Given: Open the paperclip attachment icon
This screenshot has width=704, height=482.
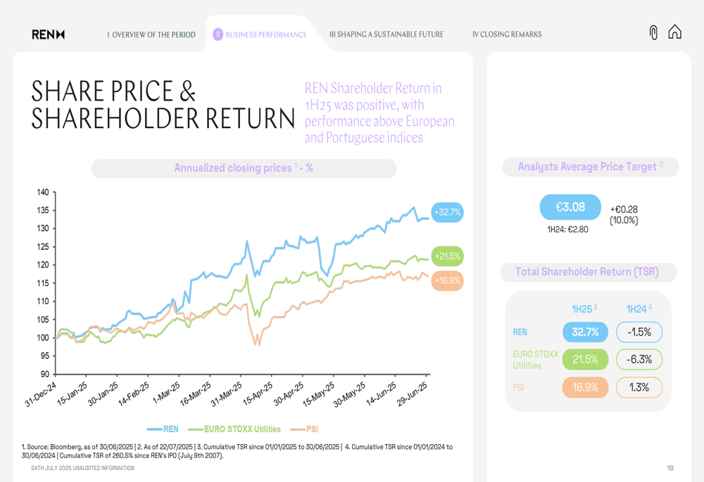Looking at the screenshot, I should click(654, 33).
